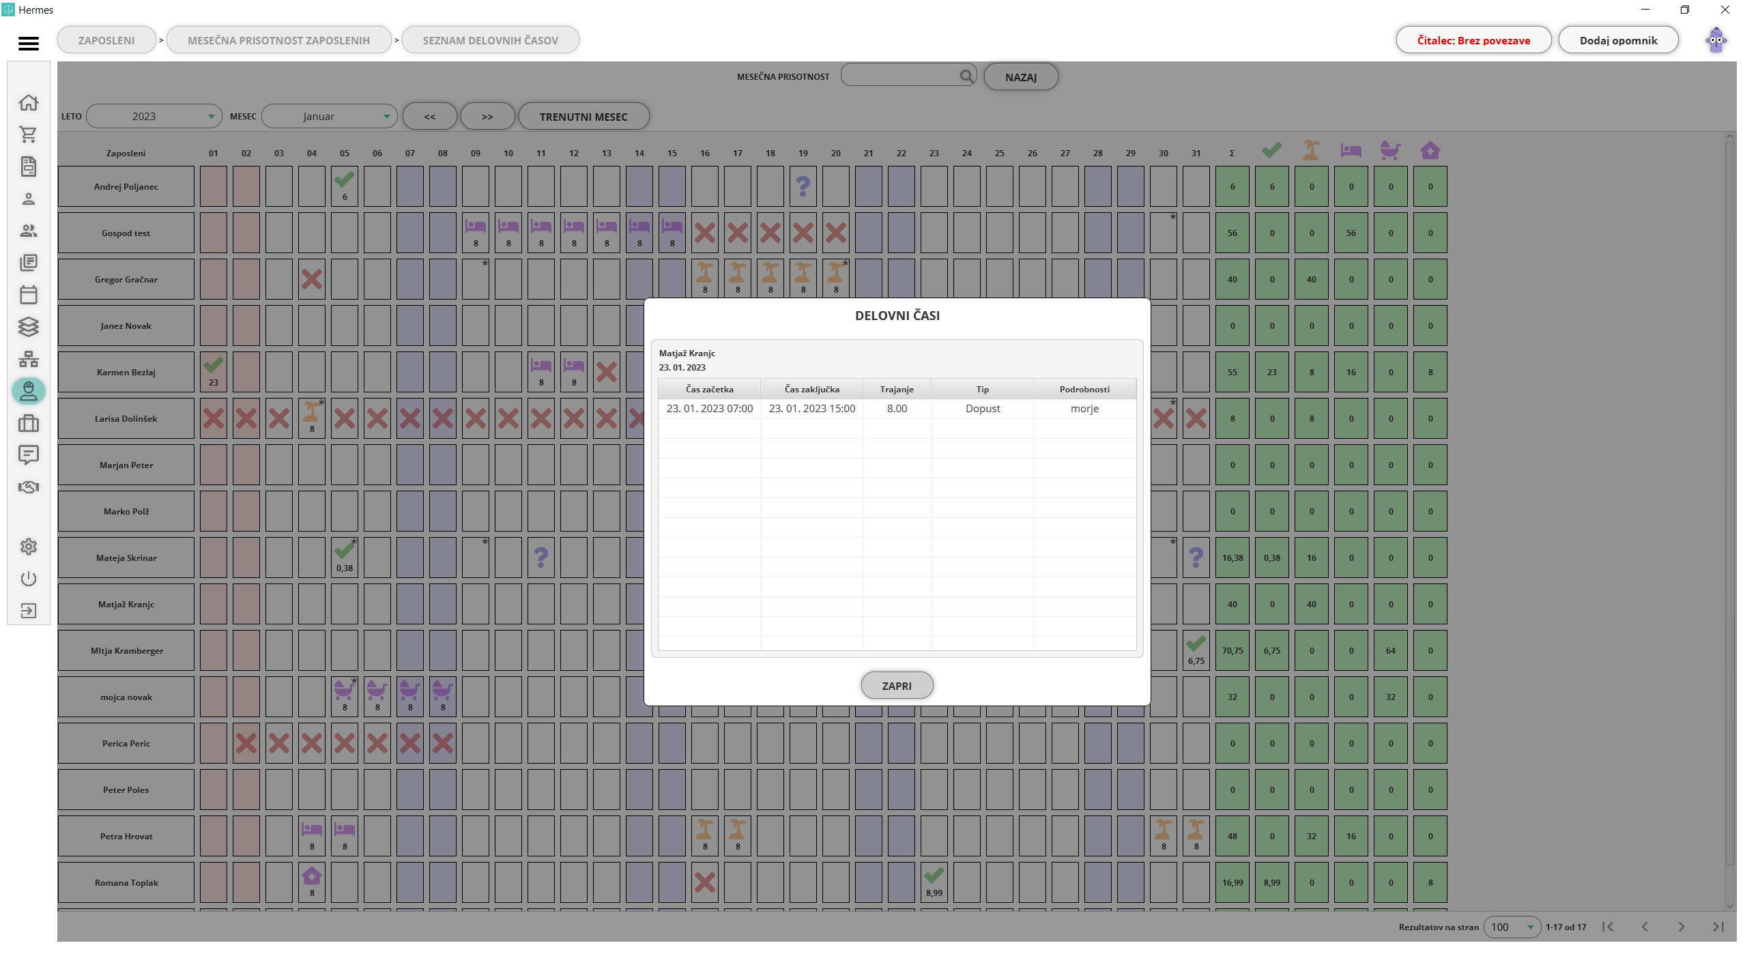Open the LETO 2023 year dropdown

tap(154, 116)
